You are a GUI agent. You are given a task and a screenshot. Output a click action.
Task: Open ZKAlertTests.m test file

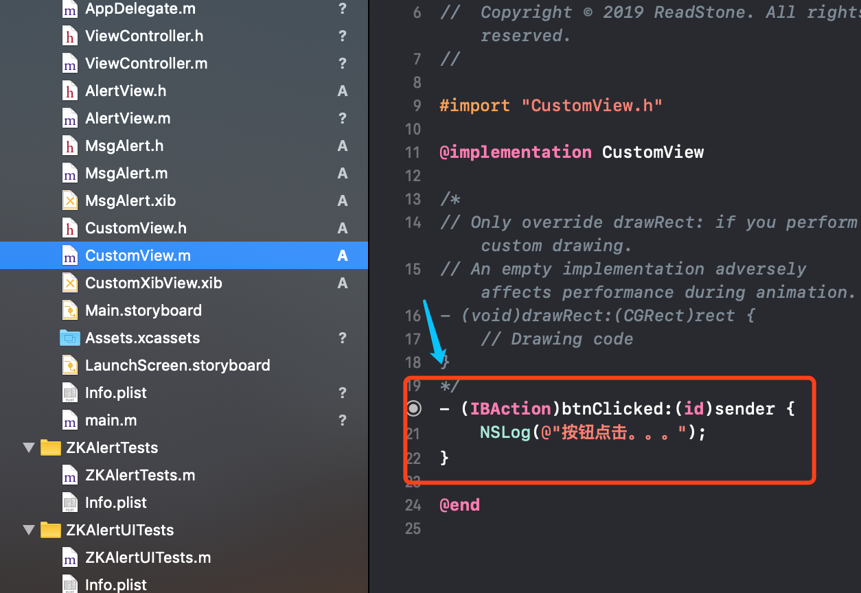[x=140, y=475]
